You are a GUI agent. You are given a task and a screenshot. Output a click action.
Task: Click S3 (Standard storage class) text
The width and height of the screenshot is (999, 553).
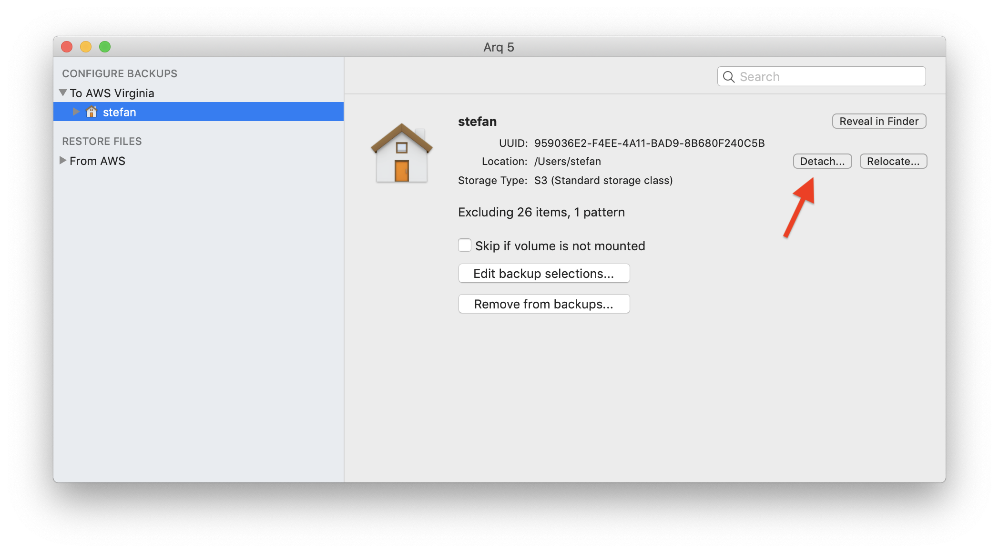pyautogui.click(x=603, y=180)
